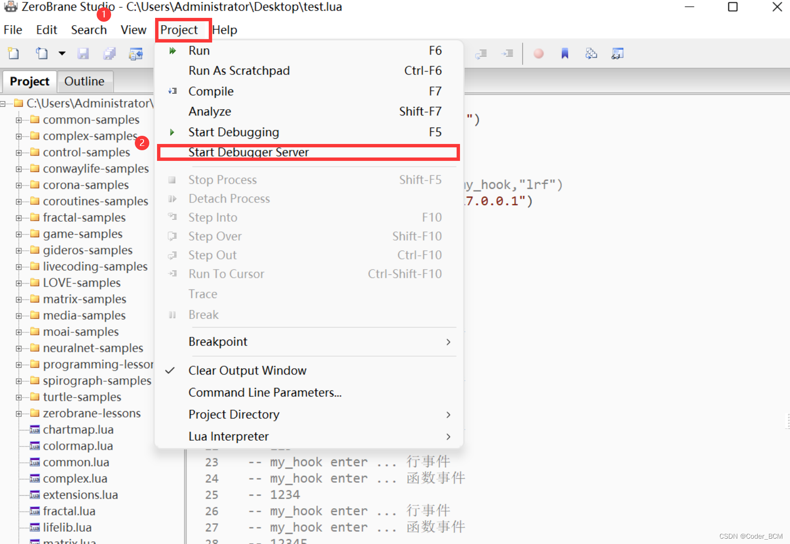This screenshot has height=544, width=790.
Task: Click the Save All toolbar icon
Action: pyautogui.click(x=110, y=53)
